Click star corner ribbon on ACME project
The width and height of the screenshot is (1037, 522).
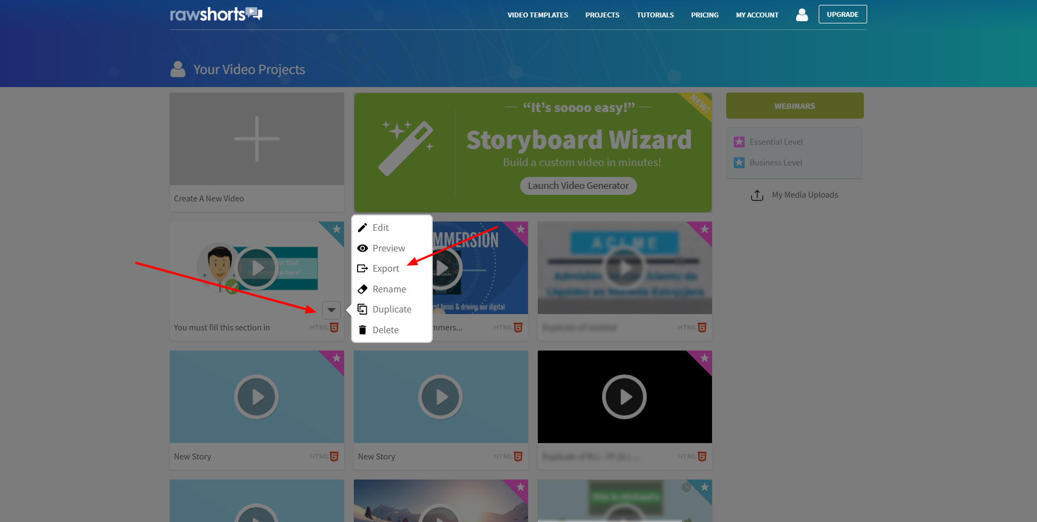coord(703,230)
